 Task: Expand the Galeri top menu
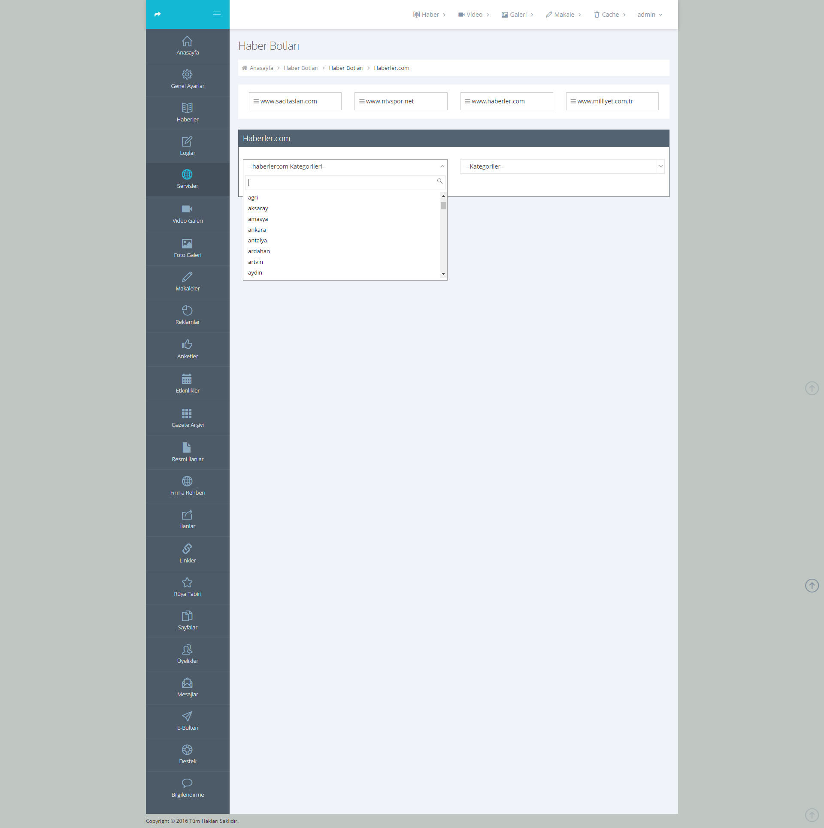click(518, 15)
